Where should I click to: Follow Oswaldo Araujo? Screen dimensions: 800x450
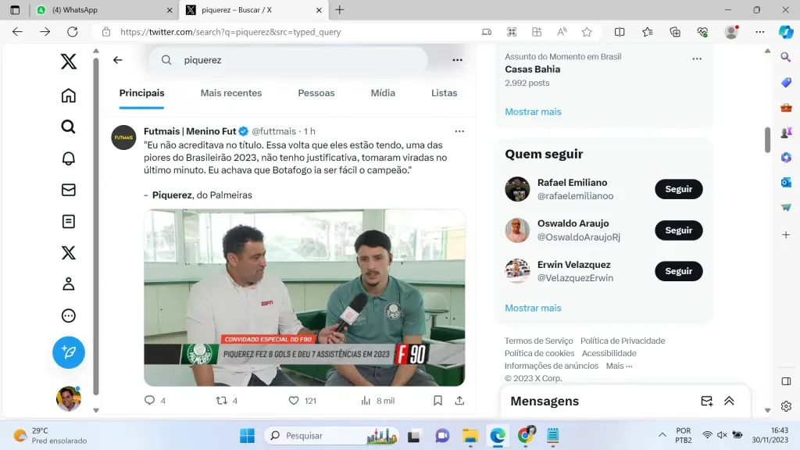[678, 230]
